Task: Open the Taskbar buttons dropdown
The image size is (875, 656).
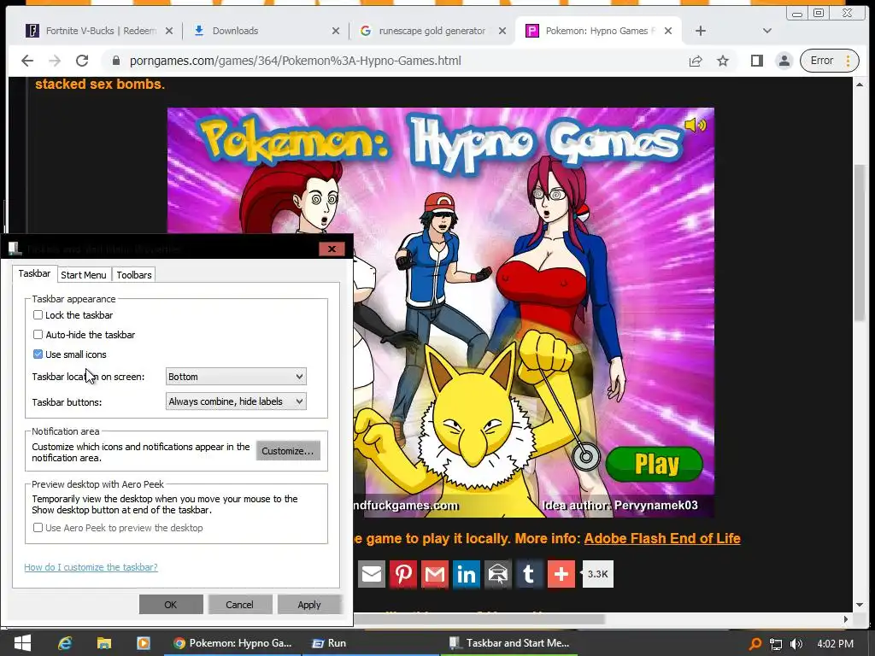Action: pos(236,401)
